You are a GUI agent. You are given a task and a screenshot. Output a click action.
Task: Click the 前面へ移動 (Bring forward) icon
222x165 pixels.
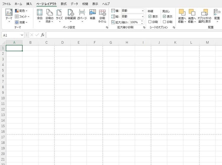click(182, 12)
